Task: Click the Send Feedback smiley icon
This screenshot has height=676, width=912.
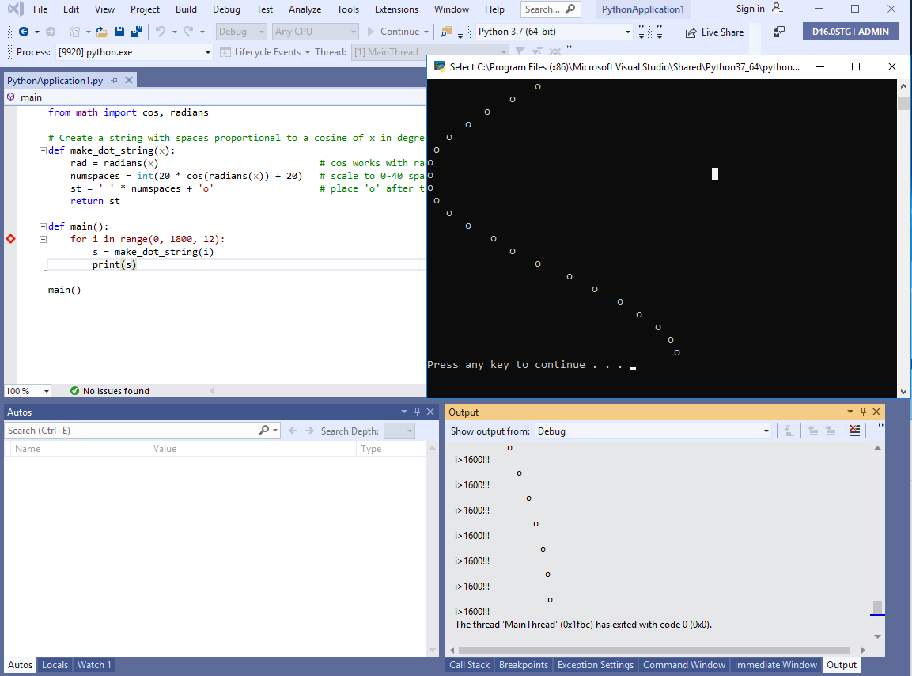Action: coord(778,32)
